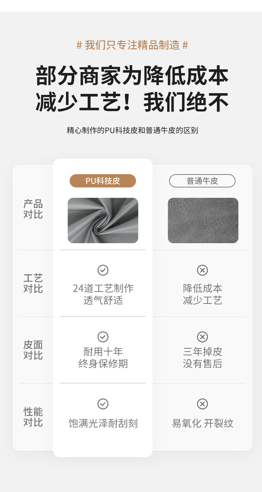Click the checkmark icon above 24道工艺制作
The image size is (262, 492).
[103, 270]
